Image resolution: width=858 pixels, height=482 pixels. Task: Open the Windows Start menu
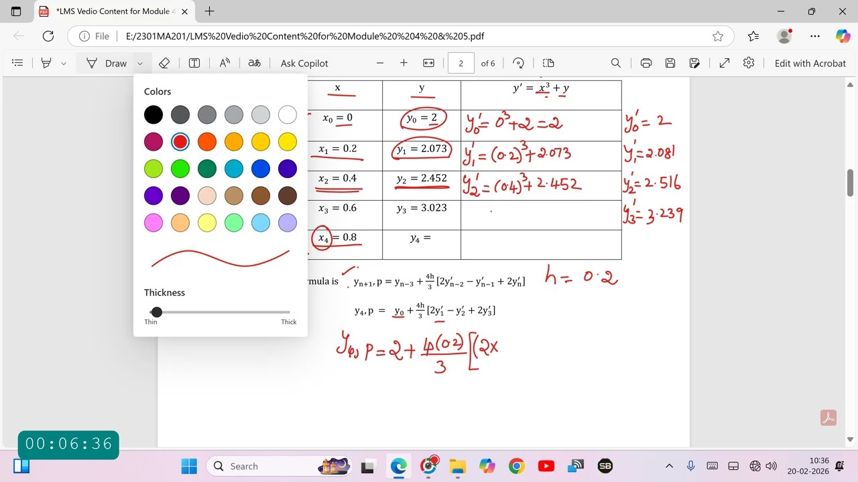(x=189, y=466)
